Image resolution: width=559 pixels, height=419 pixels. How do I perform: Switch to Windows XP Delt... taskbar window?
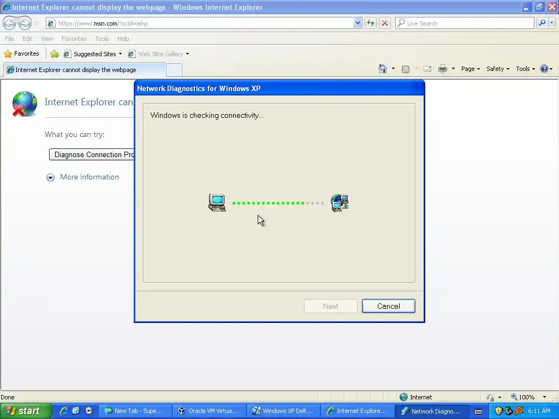coord(283,411)
